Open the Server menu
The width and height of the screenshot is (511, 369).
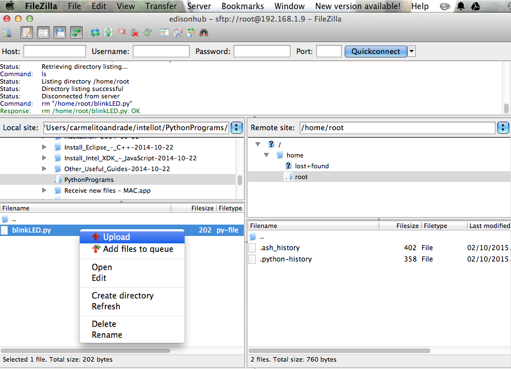pyautogui.click(x=199, y=6)
